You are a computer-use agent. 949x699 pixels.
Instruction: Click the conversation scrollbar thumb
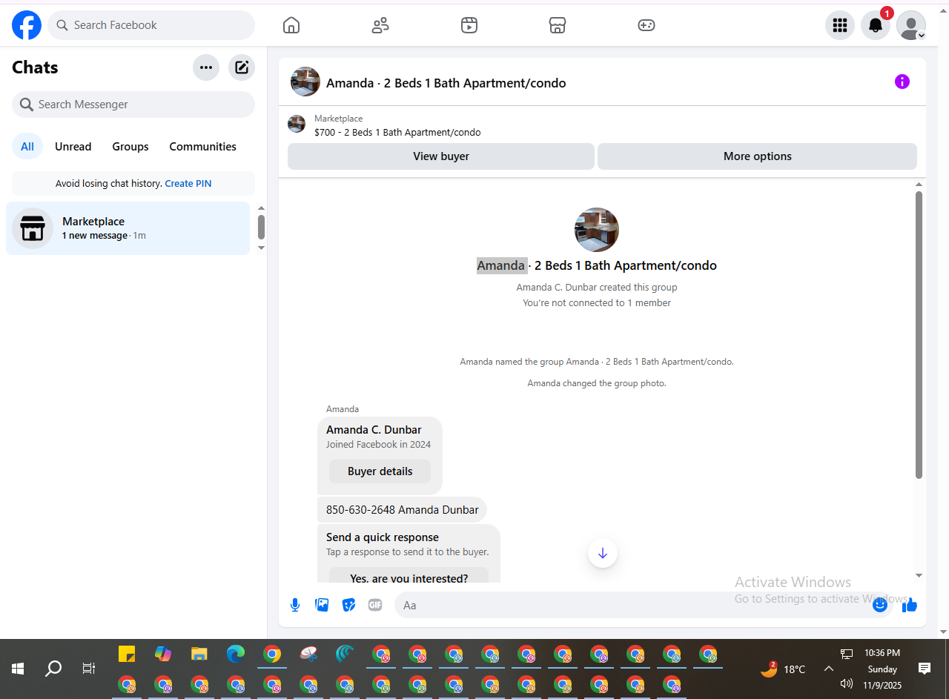pyautogui.click(x=919, y=335)
